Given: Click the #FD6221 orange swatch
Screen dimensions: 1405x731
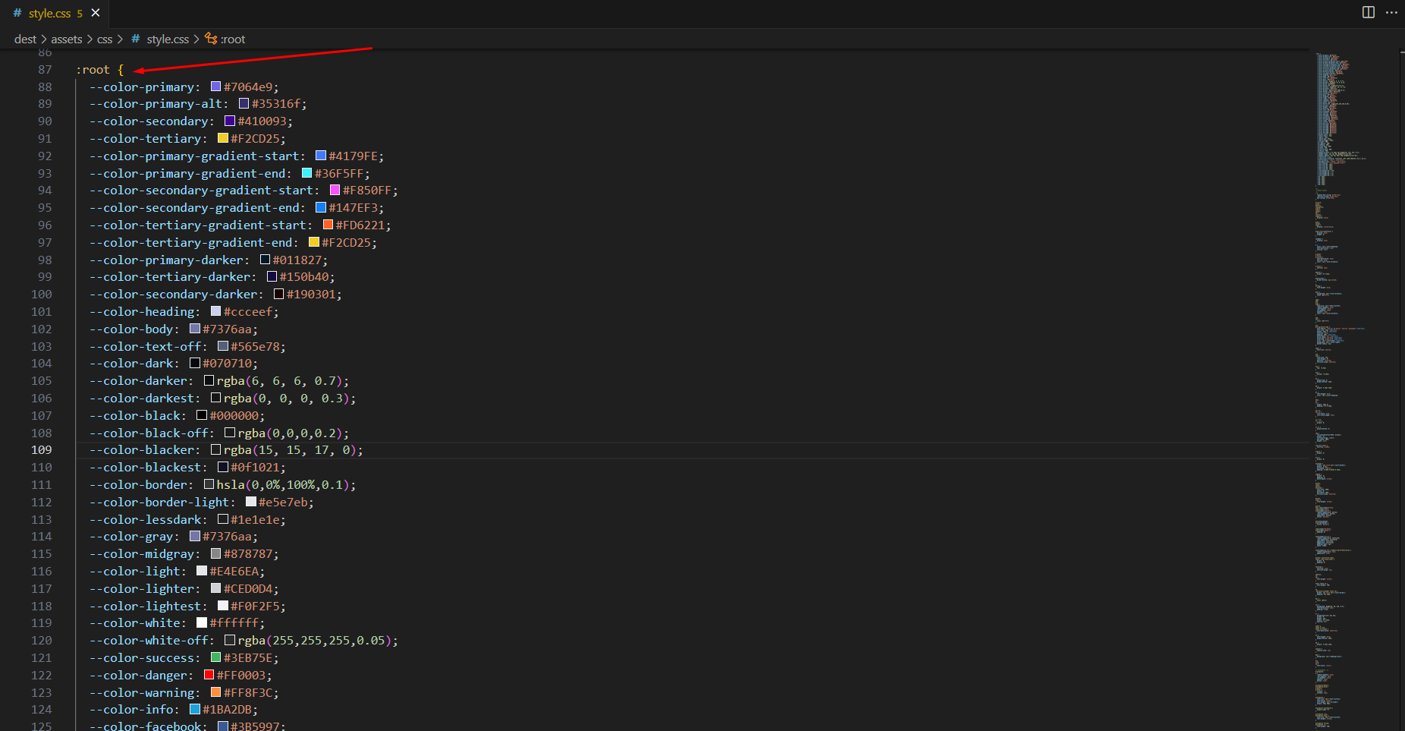Looking at the screenshot, I should [328, 225].
